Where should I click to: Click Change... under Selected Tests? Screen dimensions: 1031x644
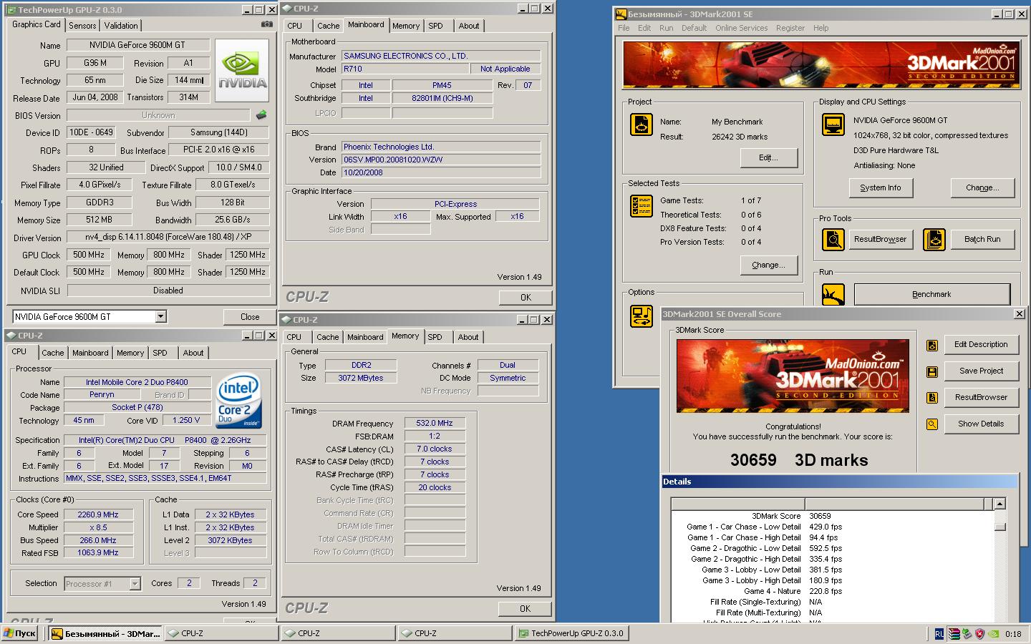coord(768,265)
